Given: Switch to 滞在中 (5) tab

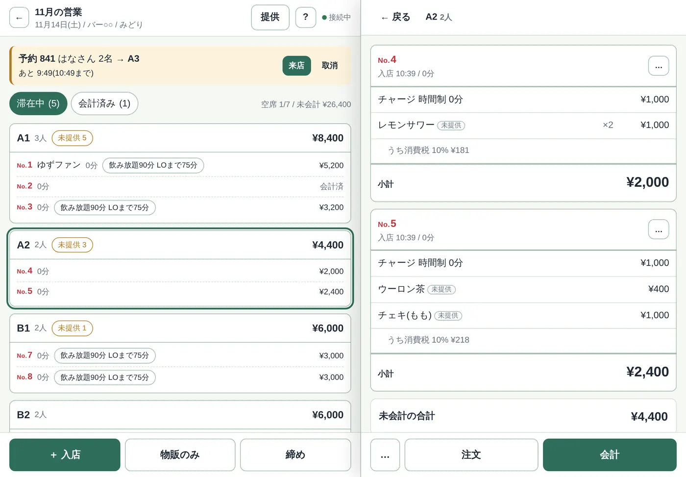Looking at the screenshot, I should point(38,103).
